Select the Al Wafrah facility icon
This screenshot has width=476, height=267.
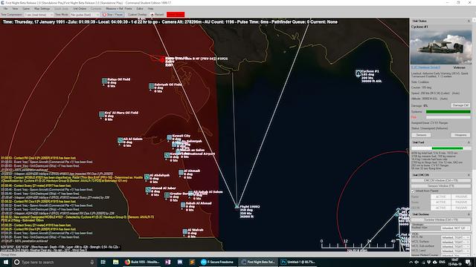[185, 232]
